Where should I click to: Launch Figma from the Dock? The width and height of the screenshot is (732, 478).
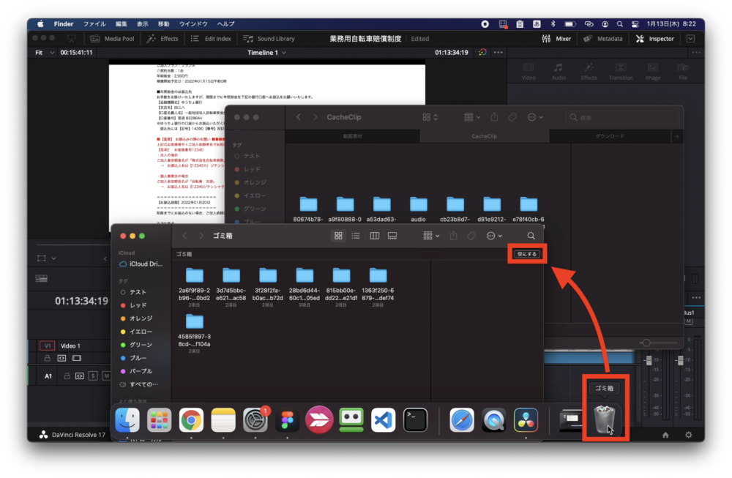coord(288,419)
